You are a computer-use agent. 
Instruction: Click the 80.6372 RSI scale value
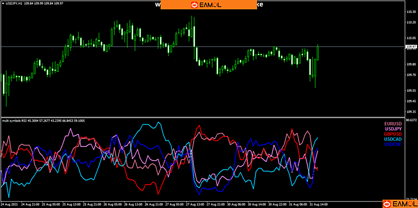(412, 121)
